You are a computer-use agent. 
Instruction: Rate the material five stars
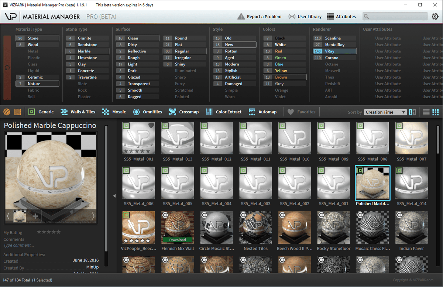point(58,232)
